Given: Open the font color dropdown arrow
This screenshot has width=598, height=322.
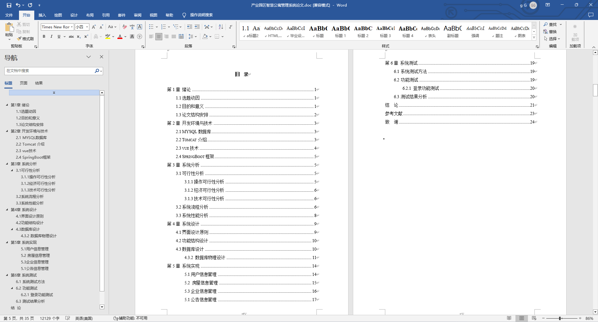Looking at the screenshot, I should pos(126,36).
